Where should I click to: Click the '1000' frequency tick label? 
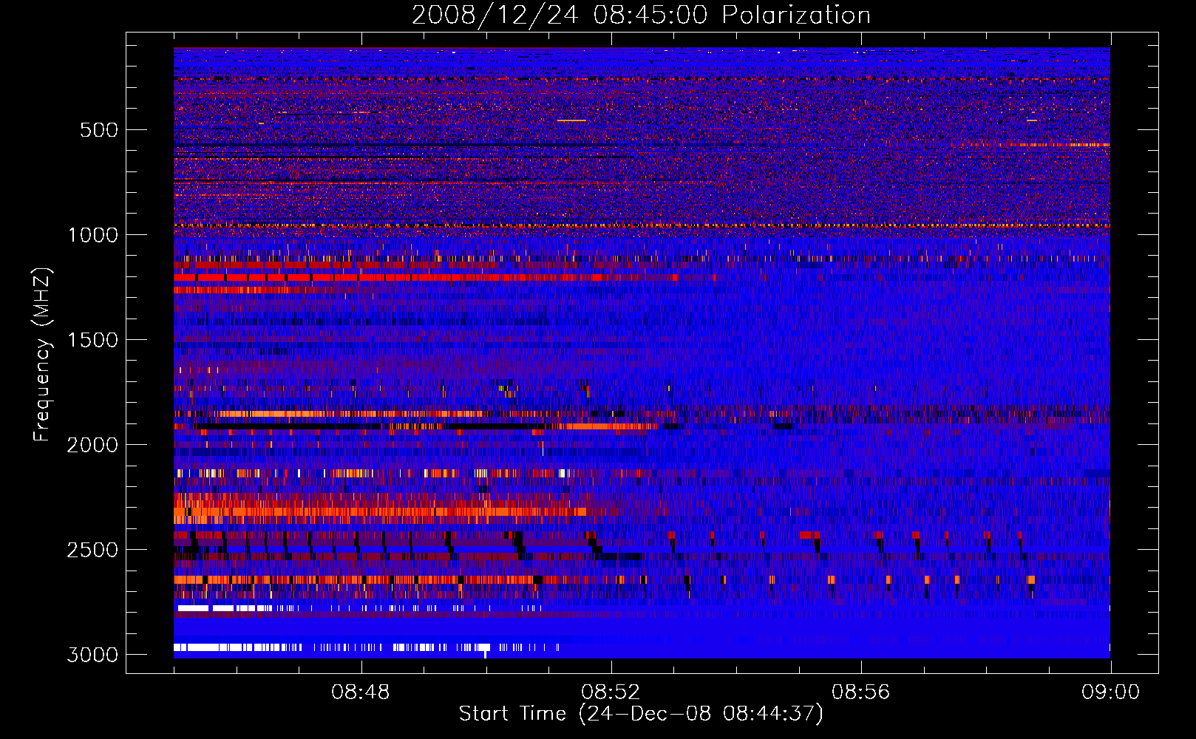point(93,235)
